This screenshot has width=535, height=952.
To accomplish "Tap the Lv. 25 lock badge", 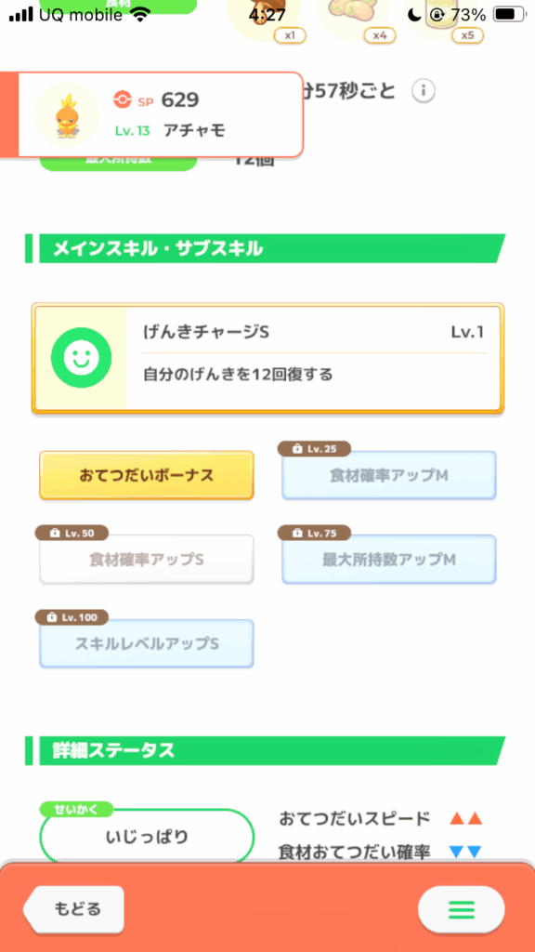I will click(x=314, y=449).
